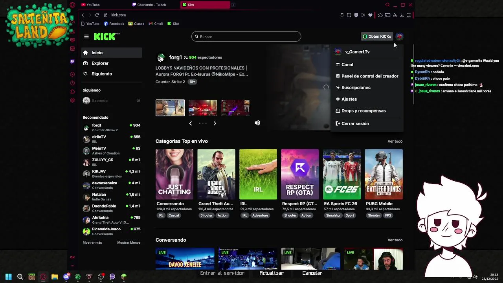Open Opera sidebar player icon
Viewport: 503px width, 283px height.
pos(72,74)
